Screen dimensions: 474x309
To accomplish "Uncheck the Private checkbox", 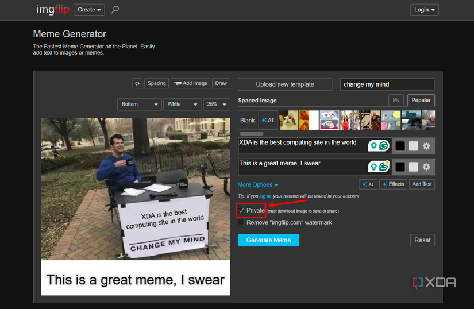I will [x=241, y=211].
